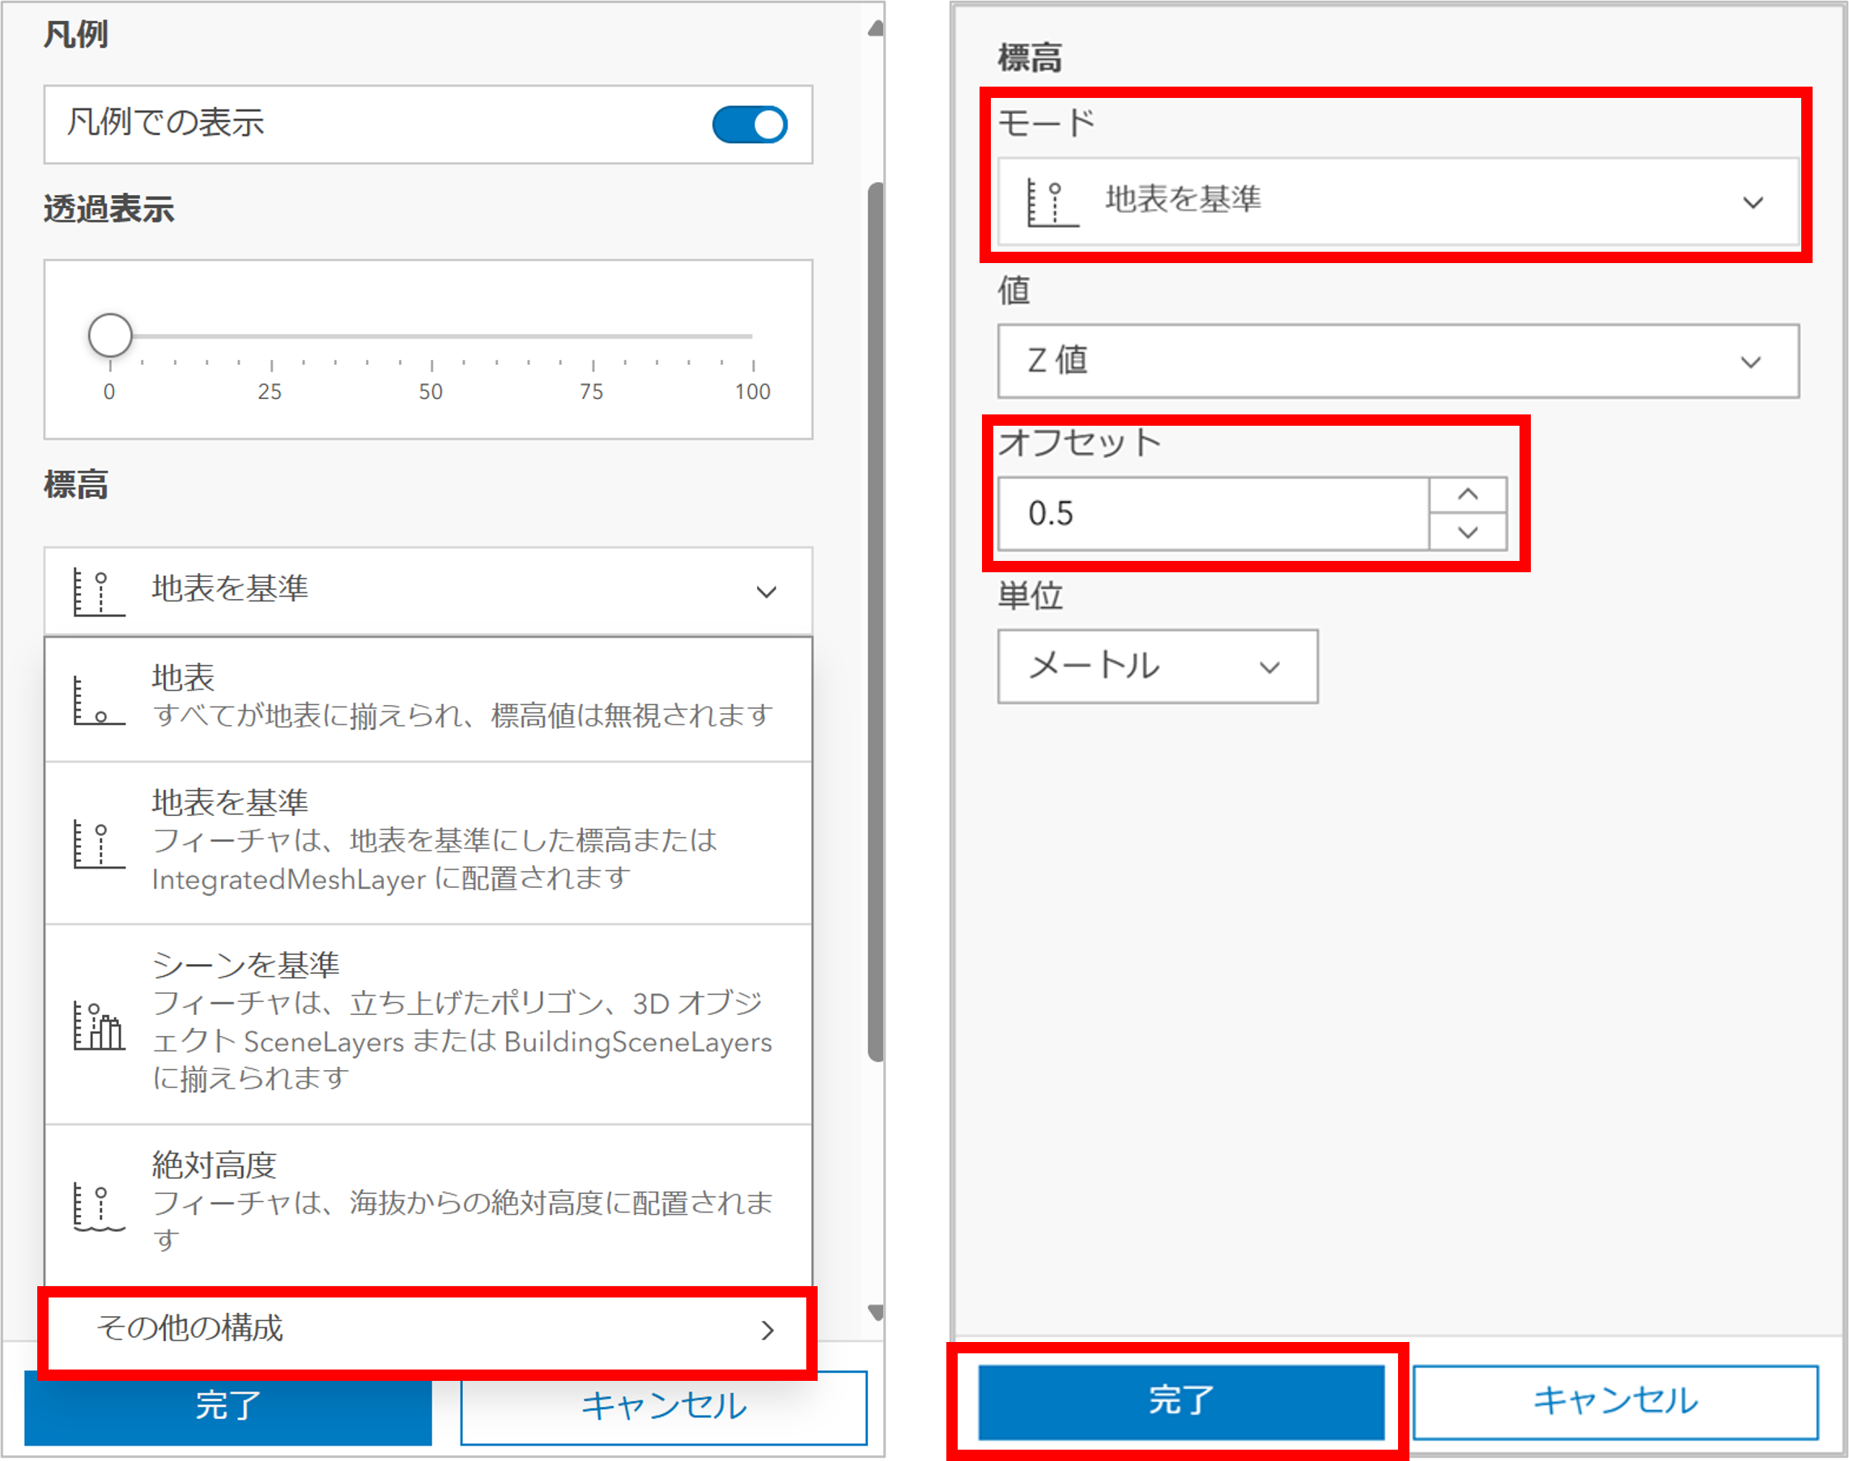Screen dimensions: 1849x1461
Task: Click the scrollbar down arrow in left panel
Action: 875,1312
